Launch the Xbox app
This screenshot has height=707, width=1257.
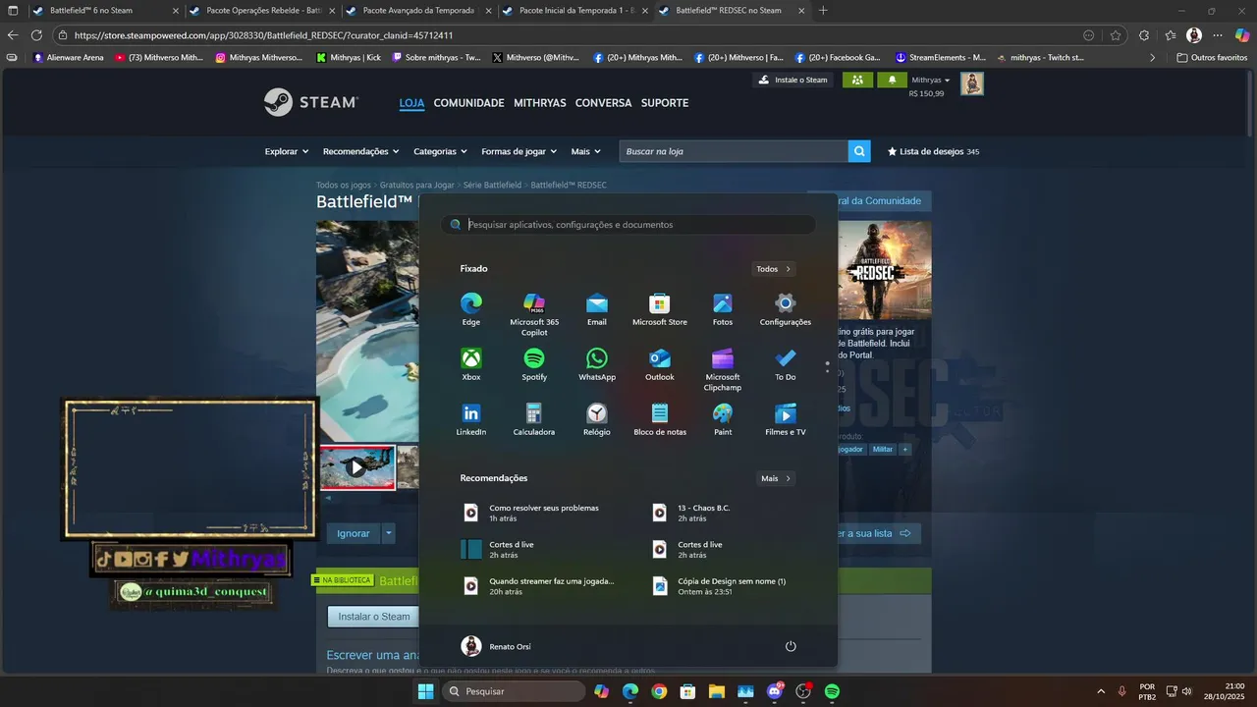(x=471, y=364)
